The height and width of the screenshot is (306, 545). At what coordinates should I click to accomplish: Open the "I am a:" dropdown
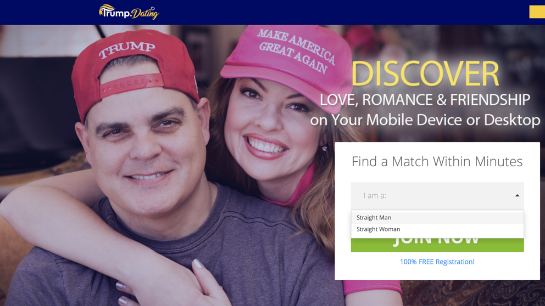(437, 196)
